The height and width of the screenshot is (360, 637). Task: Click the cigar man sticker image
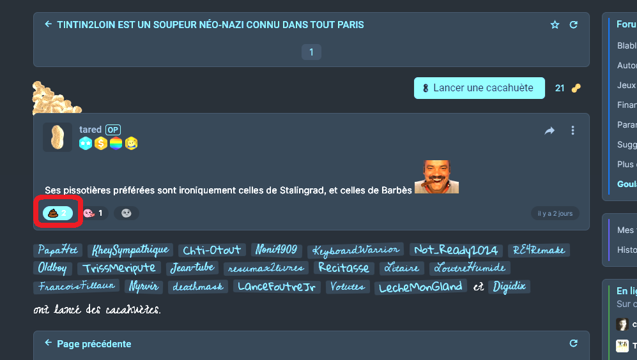click(437, 177)
